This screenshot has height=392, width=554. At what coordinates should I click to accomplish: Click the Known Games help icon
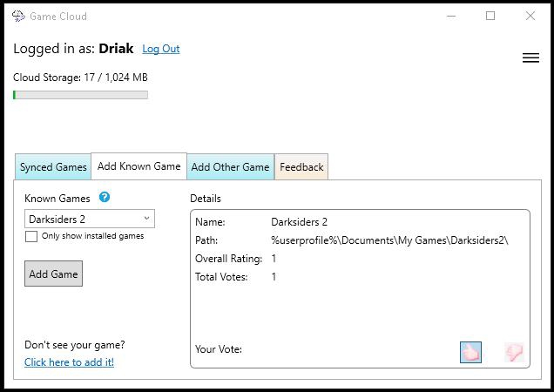105,197
